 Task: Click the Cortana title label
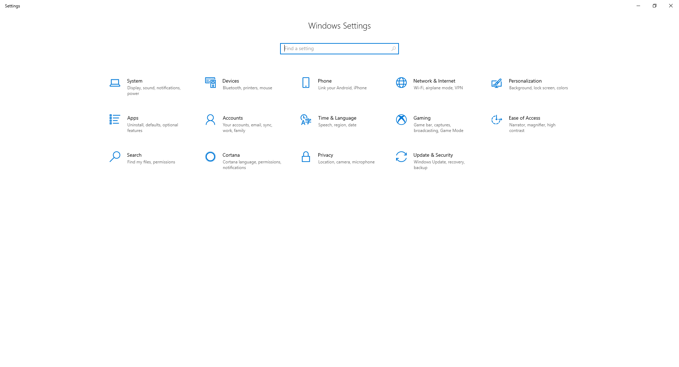(x=231, y=155)
